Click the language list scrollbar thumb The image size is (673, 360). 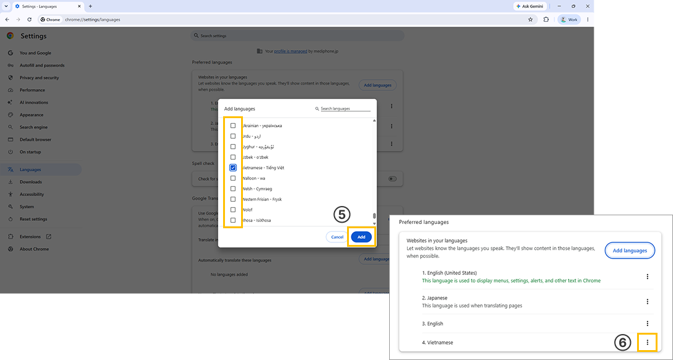(374, 216)
